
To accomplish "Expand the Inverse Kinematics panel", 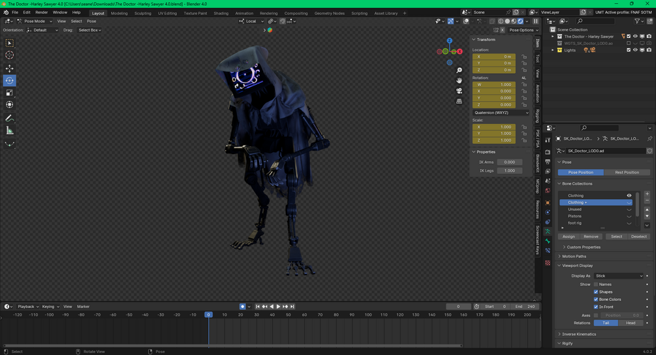I will pyautogui.click(x=578, y=334).
